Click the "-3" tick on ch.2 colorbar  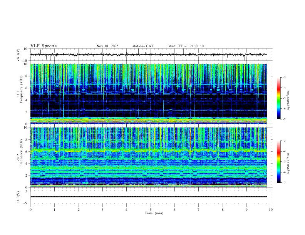pyautogui.click(x=284, y=141)
